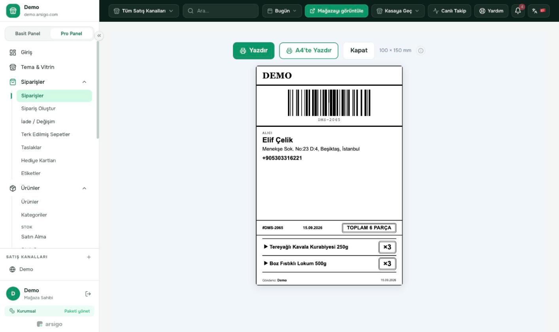This screenshot has width=559, height=332.
Task: Open Canlı Takip live tracking
Action: (449, 11)
